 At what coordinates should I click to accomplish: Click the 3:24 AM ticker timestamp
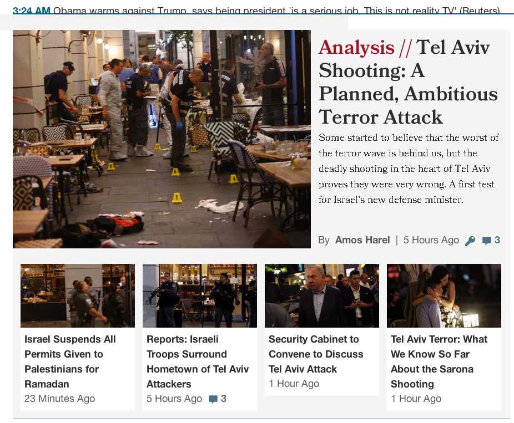32,11
